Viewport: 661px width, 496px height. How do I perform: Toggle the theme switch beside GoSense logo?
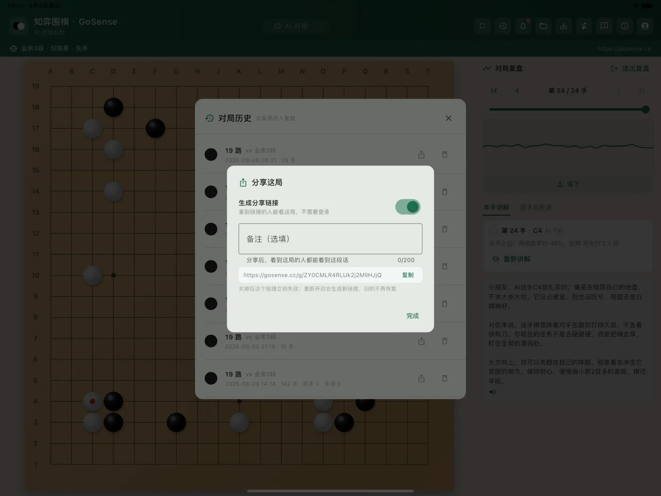(x=19, y=26)
